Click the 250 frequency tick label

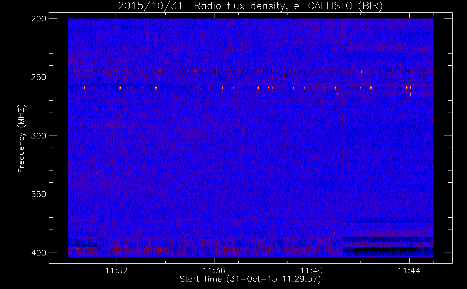(x=38, y=77)
